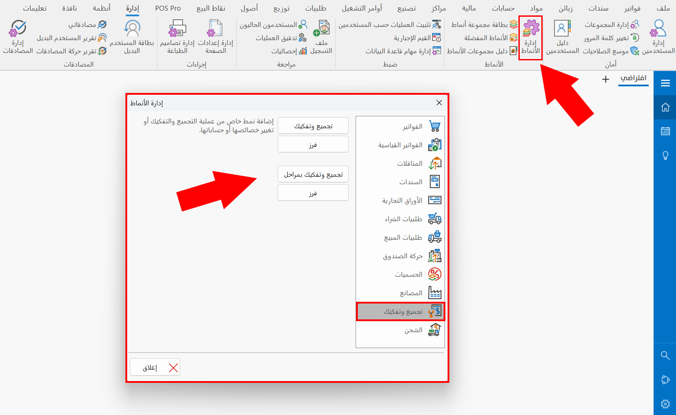Open دليل المستخدمين from the ribbon

coord(562,37)
